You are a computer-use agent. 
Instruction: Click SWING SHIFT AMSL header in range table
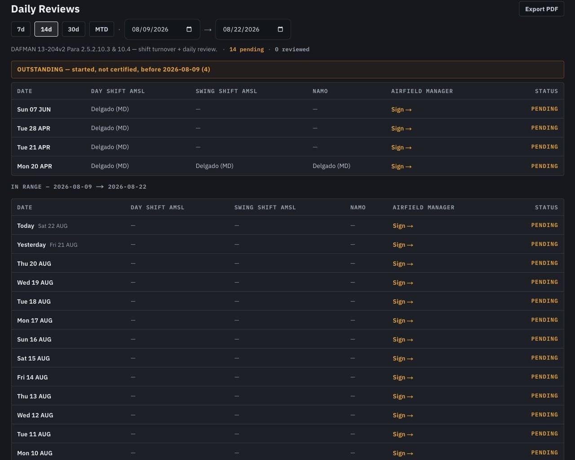coord(265,208)
